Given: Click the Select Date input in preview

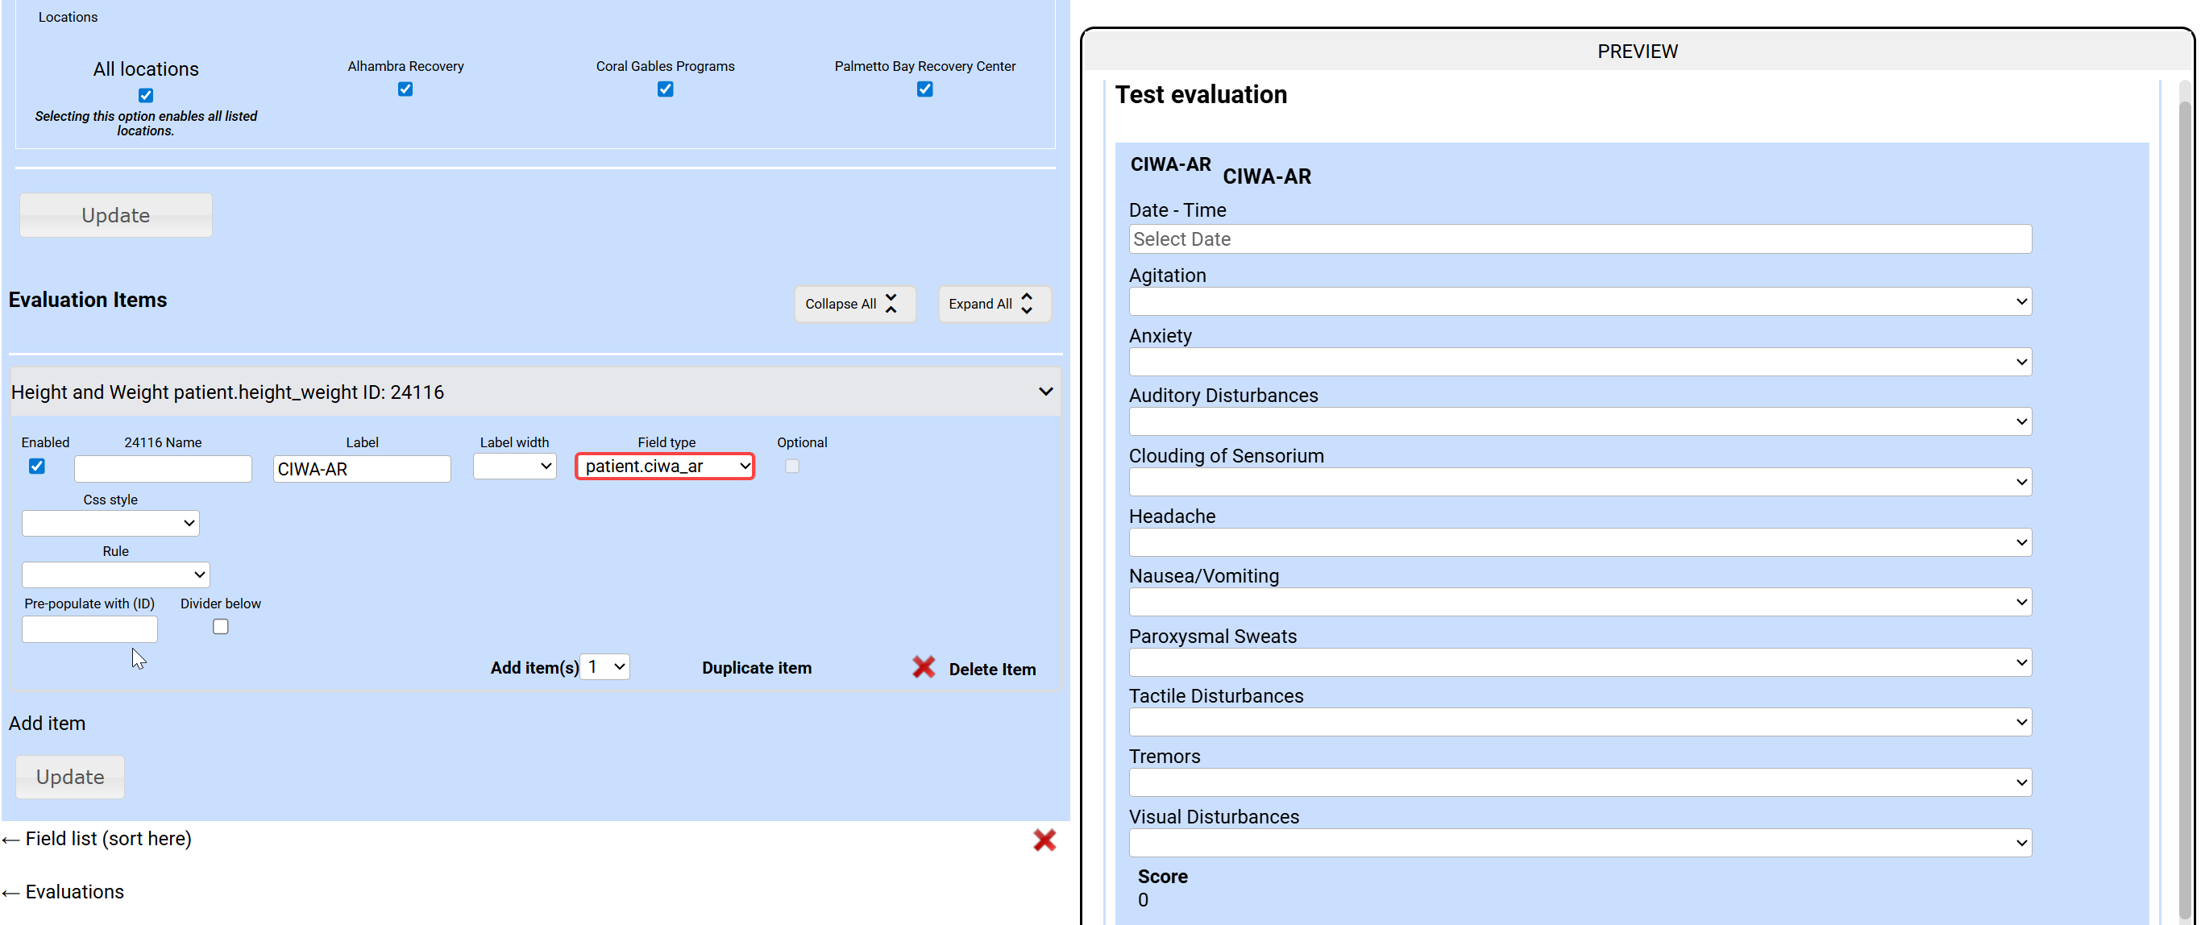Looking at the screenshot, I should [x=1579, y=239].
